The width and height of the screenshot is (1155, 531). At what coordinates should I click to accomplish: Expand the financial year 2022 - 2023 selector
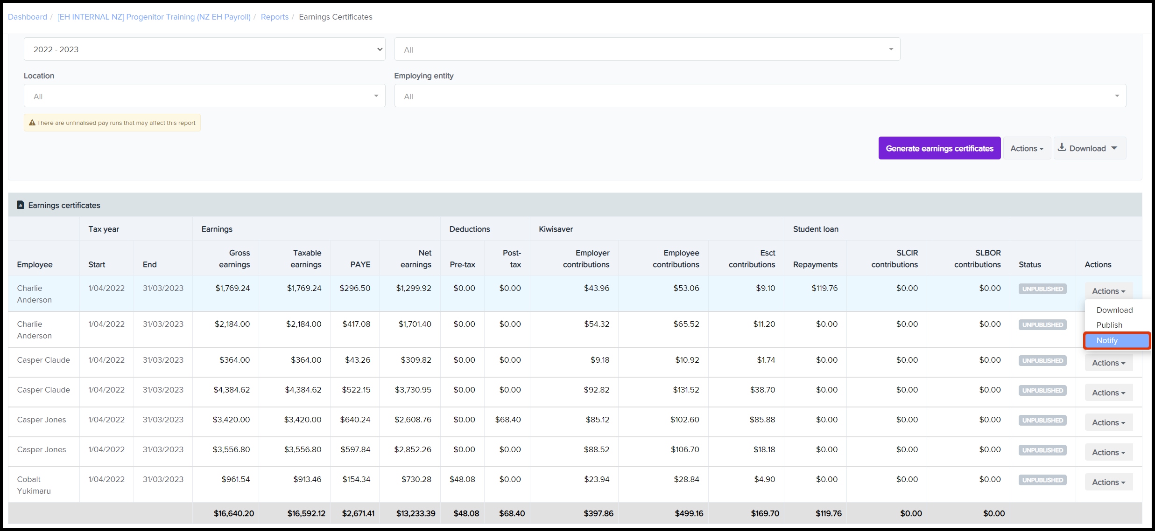pos(204,49)
